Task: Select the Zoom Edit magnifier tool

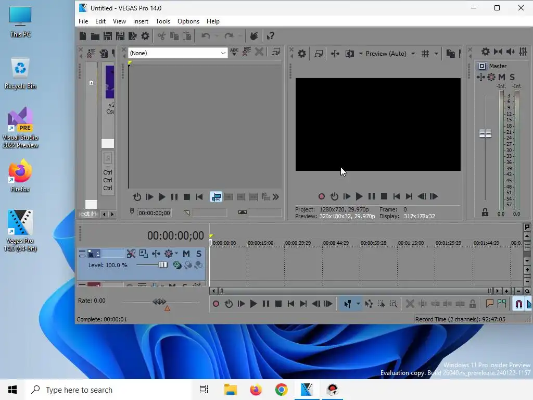Action: click(x=394, y=304)
